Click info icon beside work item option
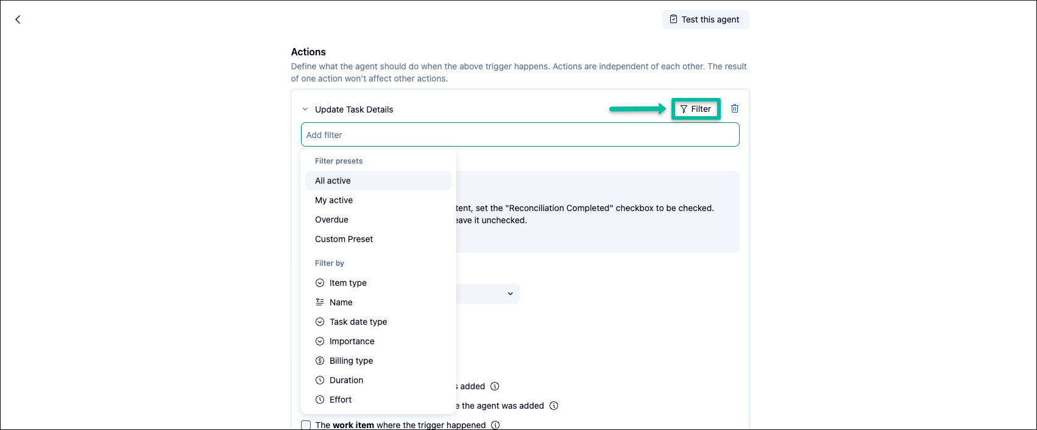The image size is (1037, 430). tap(495, 425)
